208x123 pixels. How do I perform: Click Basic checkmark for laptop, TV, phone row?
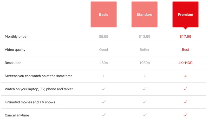[103, 89]
